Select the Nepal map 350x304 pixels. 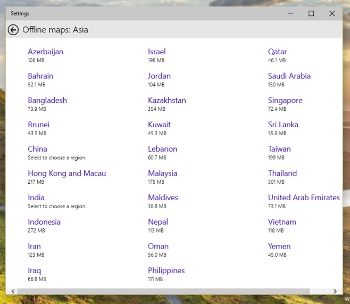click(158, 222)
